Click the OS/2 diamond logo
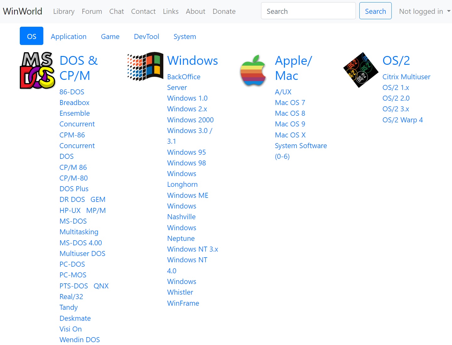 (361, 70)
